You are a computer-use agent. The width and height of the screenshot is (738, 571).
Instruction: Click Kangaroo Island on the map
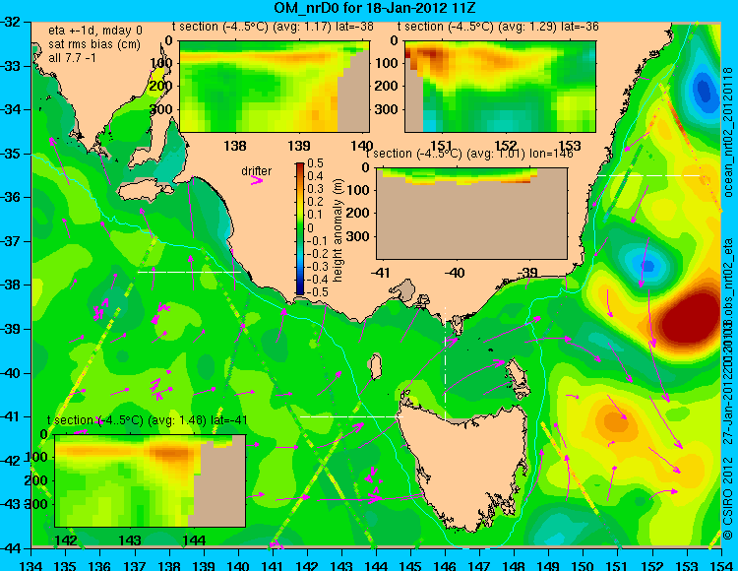(146, 192)
